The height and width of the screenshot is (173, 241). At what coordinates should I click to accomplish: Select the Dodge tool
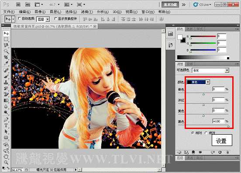(x=6, y=112)
